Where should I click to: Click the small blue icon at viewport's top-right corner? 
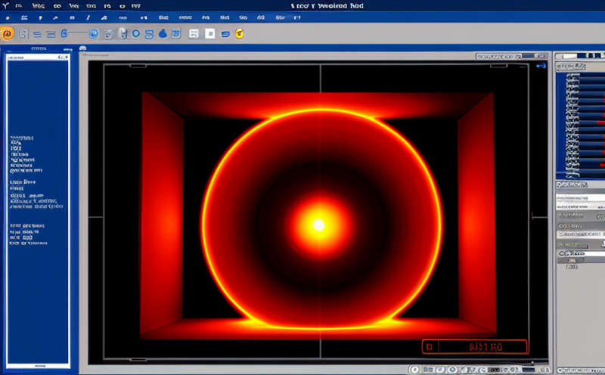coord(540,67)
